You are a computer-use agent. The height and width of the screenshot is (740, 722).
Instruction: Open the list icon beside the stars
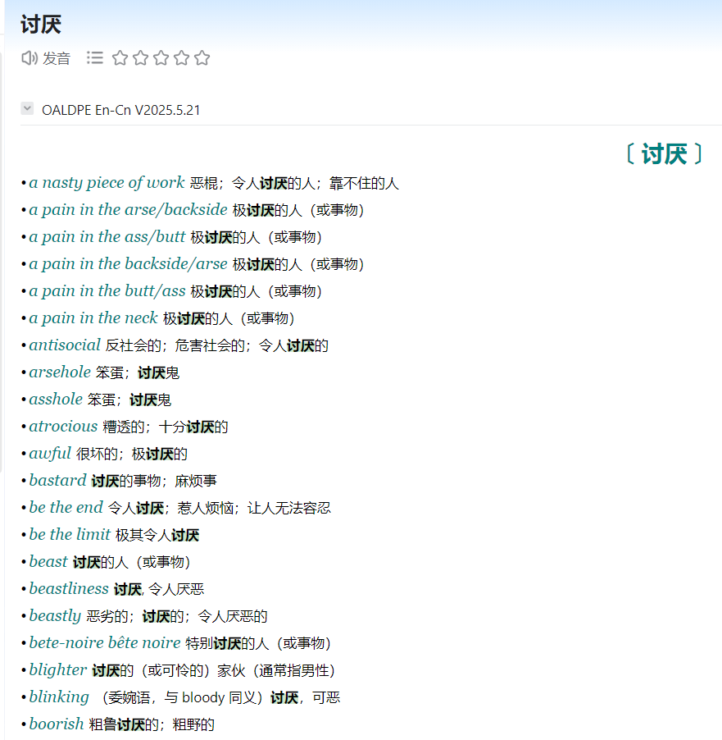[95, 57]
